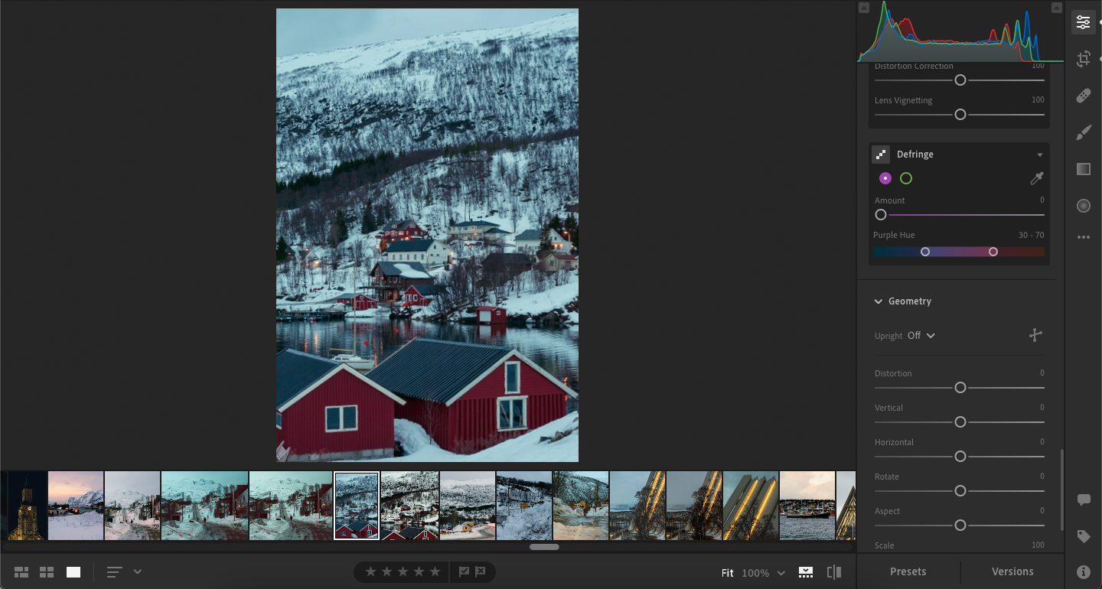Image resolution: width=1102 pixels, height=589 pixels.
Task: Select the illuminated church tower thumbnail
Action: [x=27, y=506]
